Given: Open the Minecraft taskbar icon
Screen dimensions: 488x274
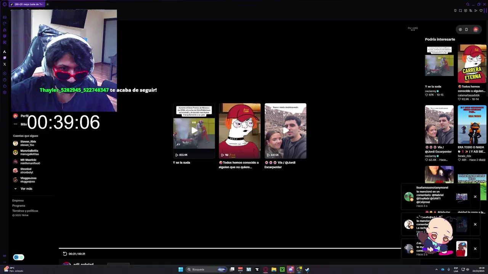Looking at the screenshot, I should (282, 269).
